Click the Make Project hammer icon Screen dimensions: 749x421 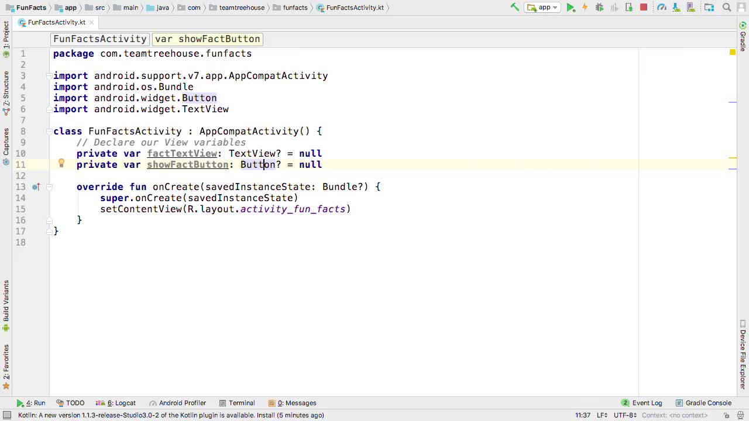coord(515,7)
